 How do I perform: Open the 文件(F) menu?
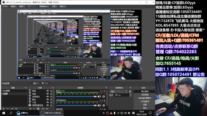(x=5, y=6)
